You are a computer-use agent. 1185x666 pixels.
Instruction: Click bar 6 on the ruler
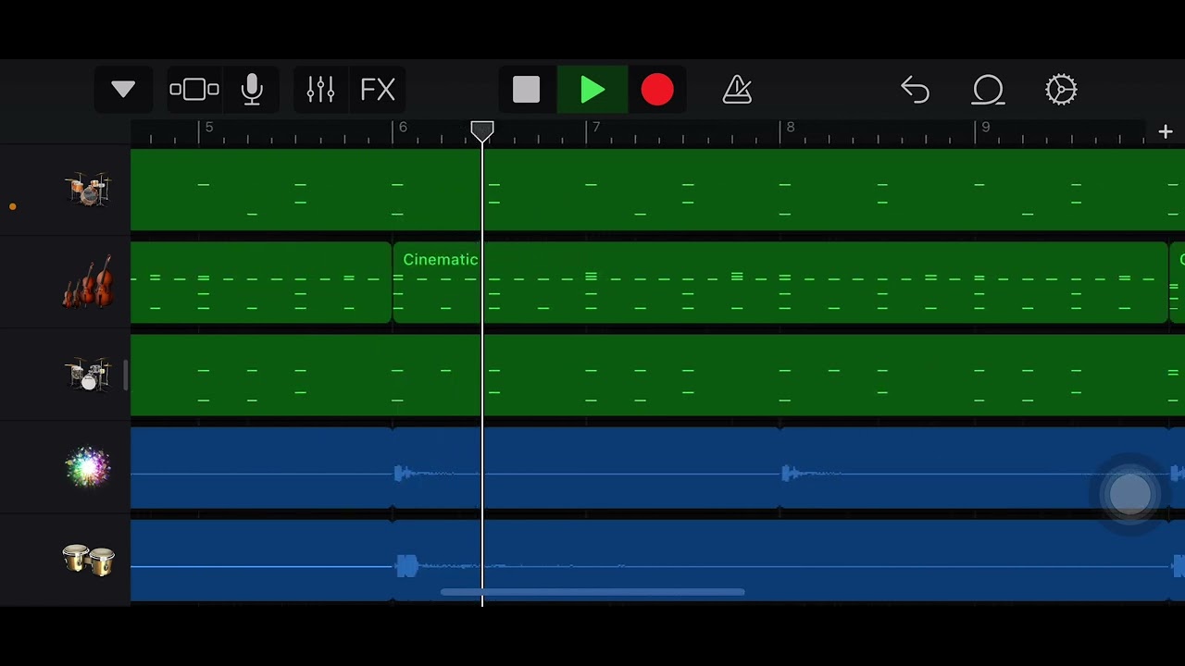coord(402,128)
